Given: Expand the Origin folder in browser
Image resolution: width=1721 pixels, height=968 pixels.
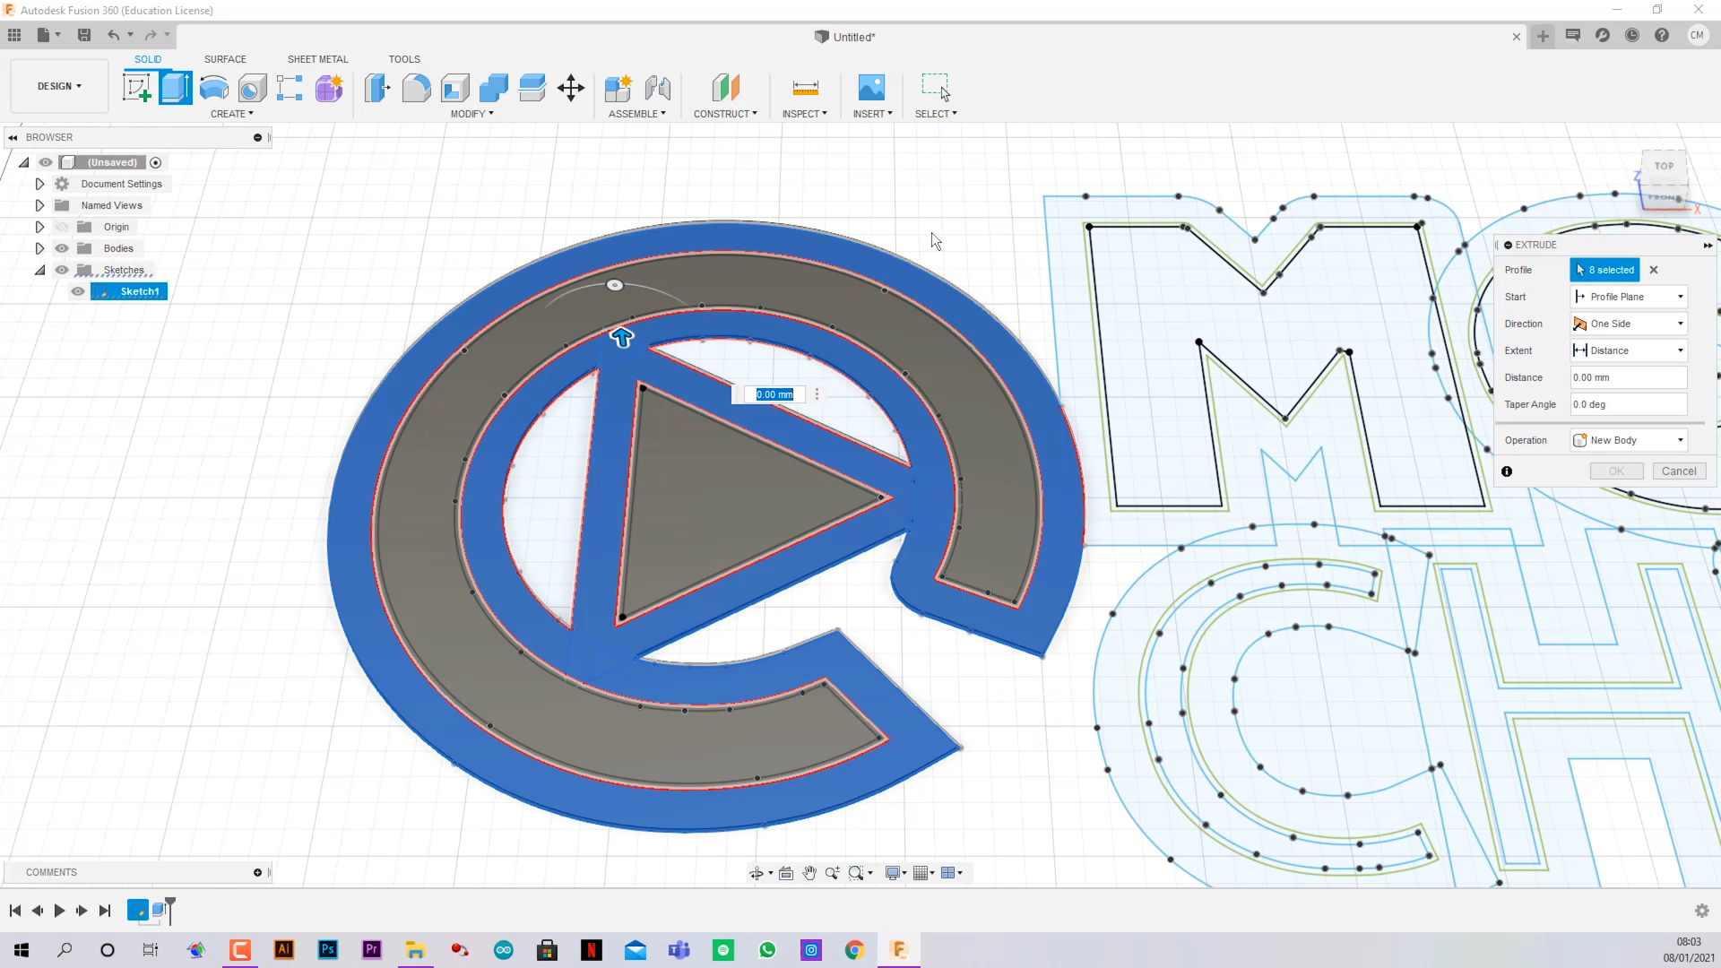Looking at the screenshot, I should [39, 226].
